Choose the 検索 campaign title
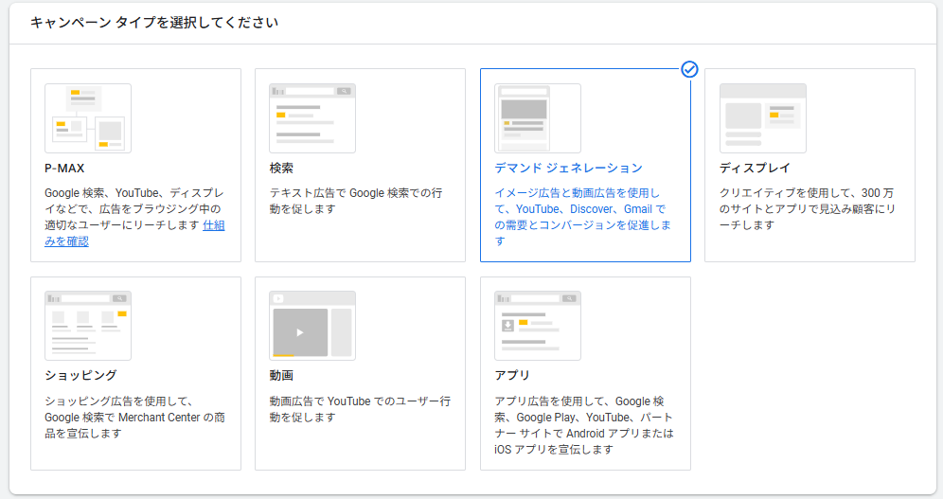Viewport: 943px width, 499px height. [281, 169]
